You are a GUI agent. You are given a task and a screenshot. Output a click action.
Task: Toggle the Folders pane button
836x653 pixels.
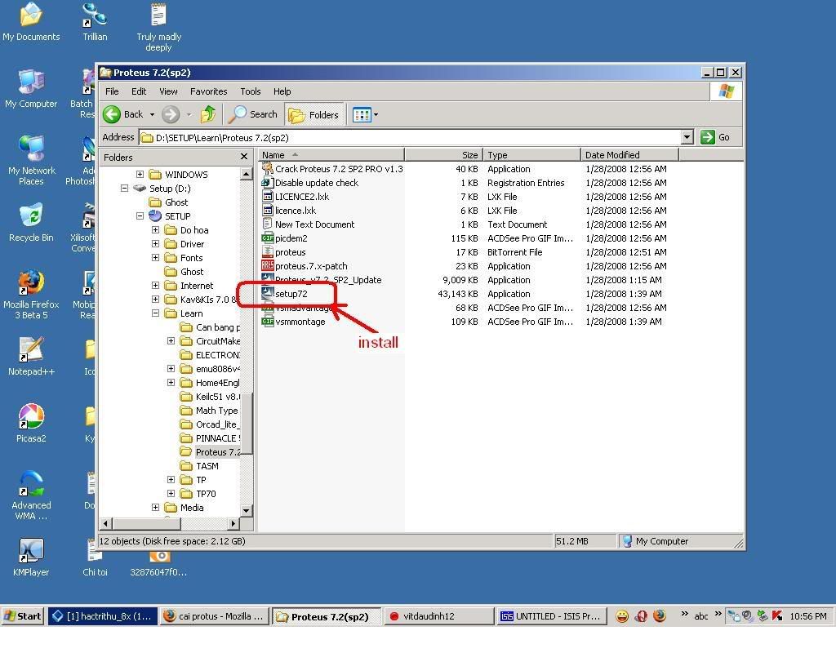pyautogui.click(x=313, y=114)
